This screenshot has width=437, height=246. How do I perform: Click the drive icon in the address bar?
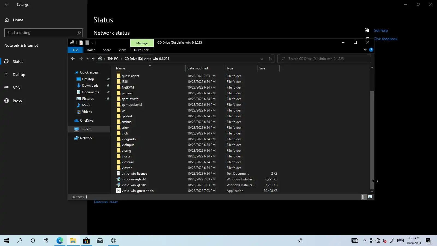(x=100, y=59)
